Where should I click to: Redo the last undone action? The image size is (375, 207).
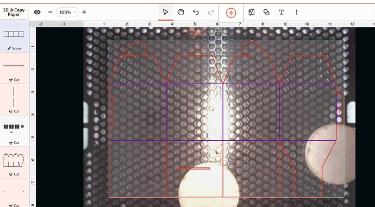pos(211,12)
